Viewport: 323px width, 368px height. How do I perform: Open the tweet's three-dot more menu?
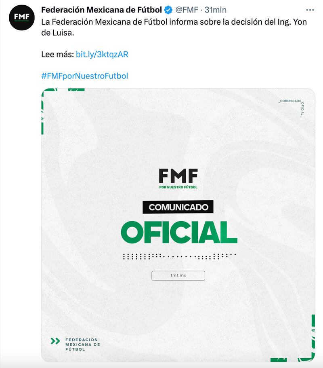click(310, 10)
